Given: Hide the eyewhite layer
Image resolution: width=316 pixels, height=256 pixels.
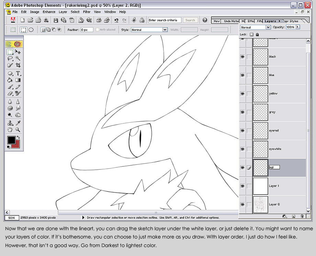Looking at the screenshot, I should point(242,149).
